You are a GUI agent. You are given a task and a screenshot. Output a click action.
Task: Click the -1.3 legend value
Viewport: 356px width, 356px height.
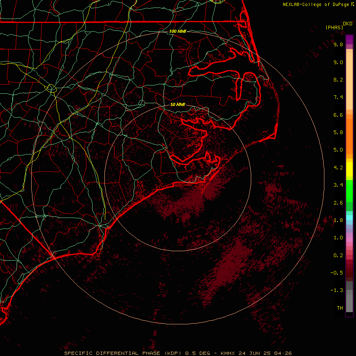tap(337, 290)
